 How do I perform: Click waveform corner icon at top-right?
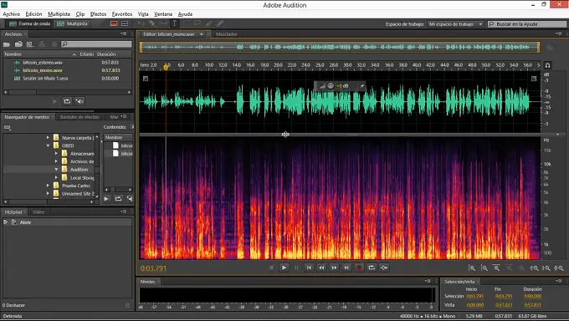[x=534, y=79]
